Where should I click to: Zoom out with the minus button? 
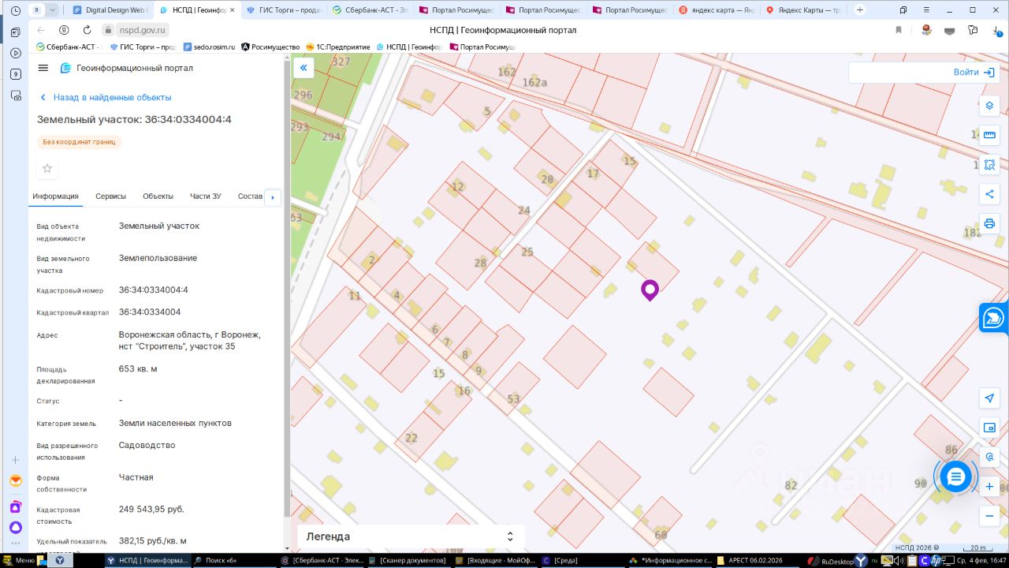[x=989, y=516]
